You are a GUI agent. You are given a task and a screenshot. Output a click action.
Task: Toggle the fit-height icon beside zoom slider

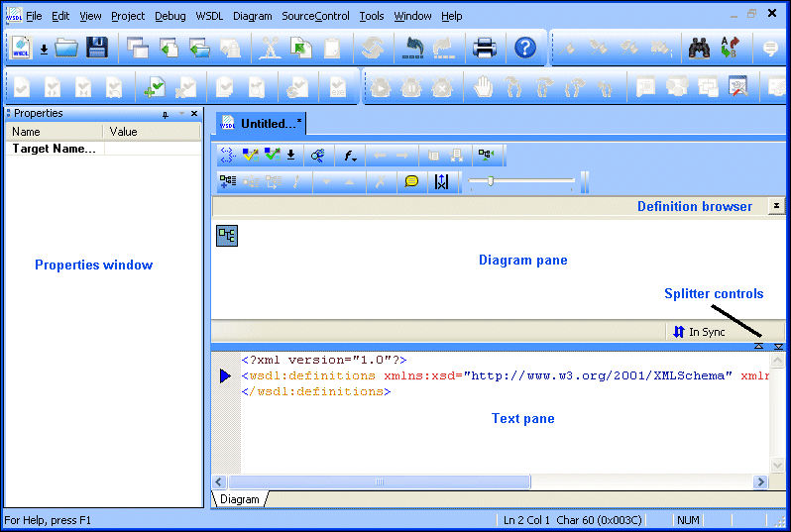click(442, 181)
